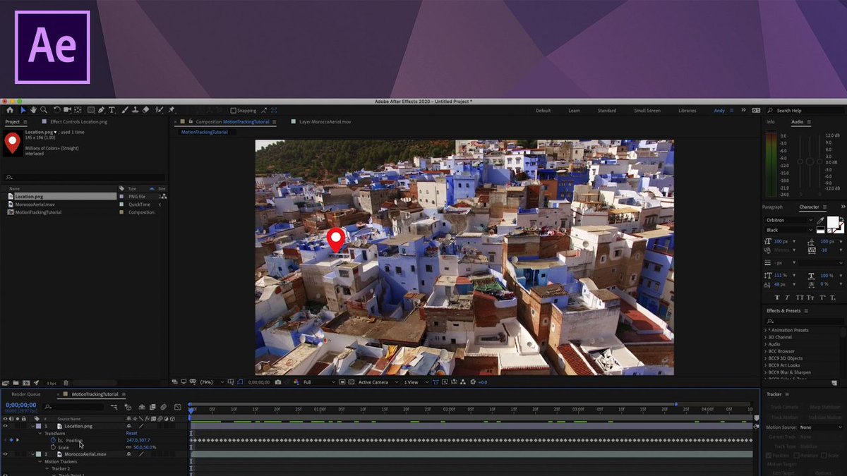
Task: Open the Motion Source dropdown
Action: (820, 427)
